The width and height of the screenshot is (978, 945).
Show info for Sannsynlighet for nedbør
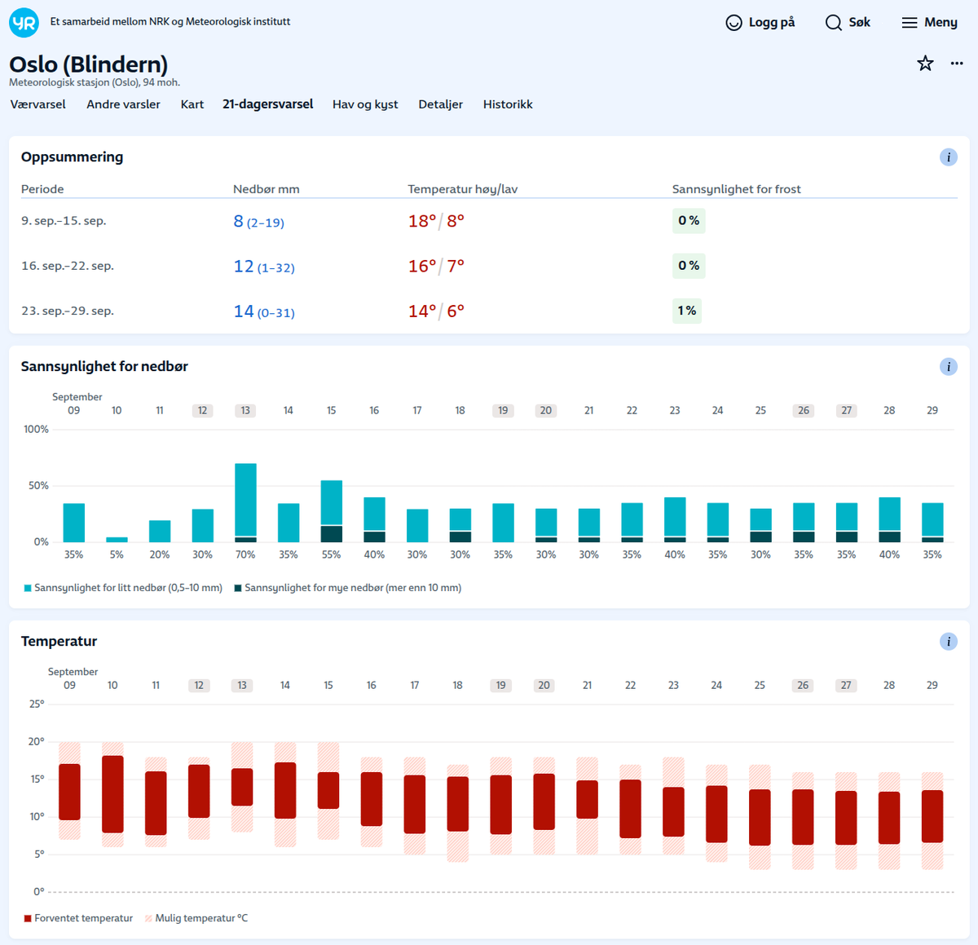click(949, 367)
